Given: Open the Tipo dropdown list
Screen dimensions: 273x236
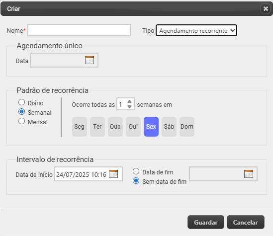Looking at the screenshot, I should [x=196, y=30].
